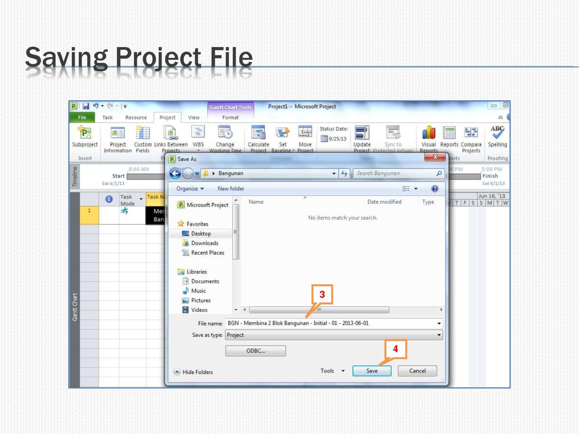Open Custom Fields
This screenshot has height=434, width=579.
coord(143,139)
